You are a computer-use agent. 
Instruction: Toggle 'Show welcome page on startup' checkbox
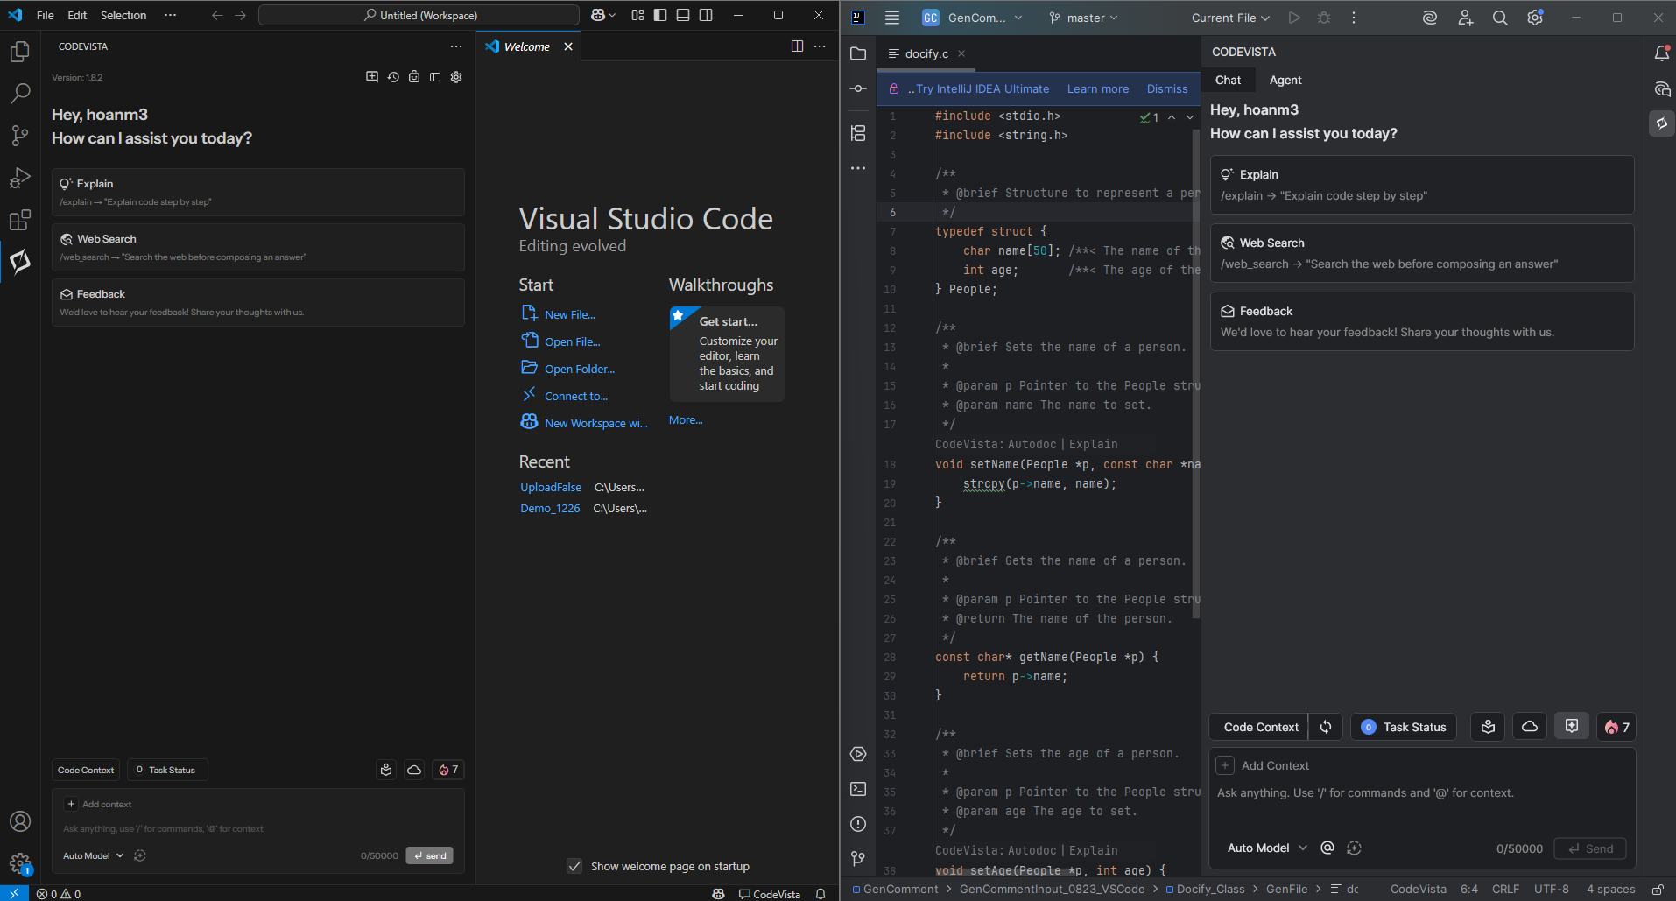(574, 866)
